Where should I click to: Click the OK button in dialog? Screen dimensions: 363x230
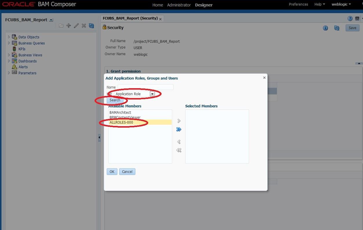click(x=112, y=172)
